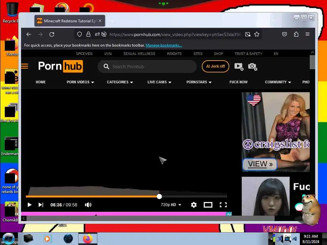The width and height of the screenshot is (327, 245).
Task: Click the magnifier search icon
Action: coord(106,67)
